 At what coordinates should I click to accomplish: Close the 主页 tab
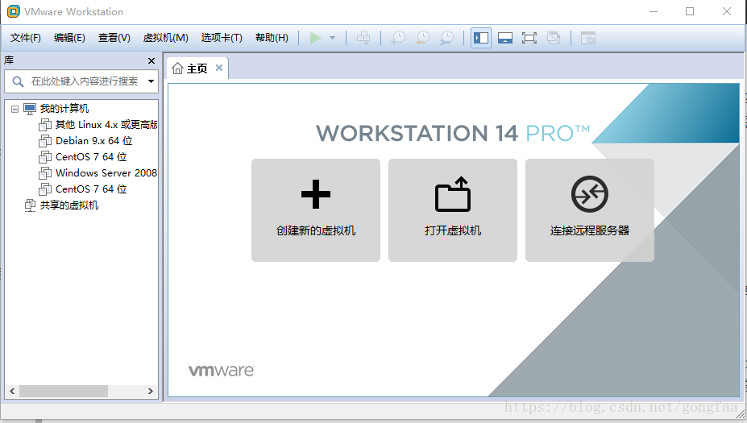[x=219, y=68]
